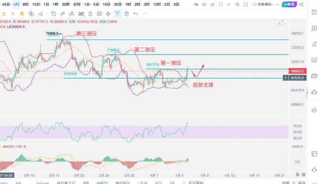Viewport: 318px width, 184px height.
Task: Switch to the 1日 timeframe tab
Action: pyautogui.click(x=46, y=4)
